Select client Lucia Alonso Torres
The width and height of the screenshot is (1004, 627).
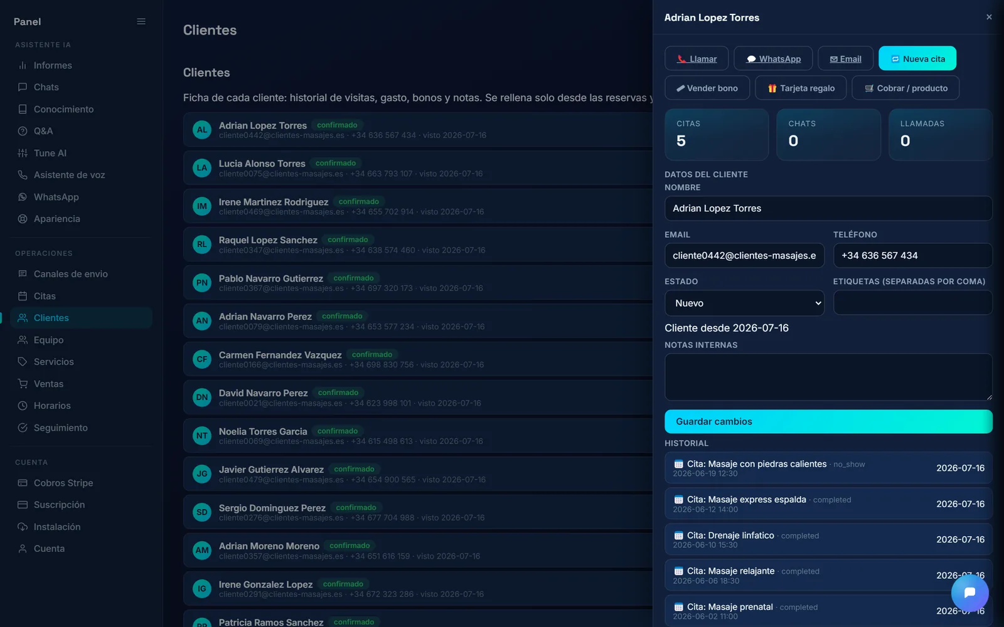[x=418, y=168]
